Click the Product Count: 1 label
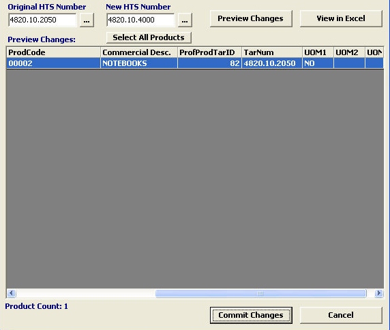 [x=37, y=306]
